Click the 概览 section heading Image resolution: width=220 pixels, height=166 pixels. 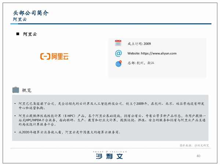point(27,90)
